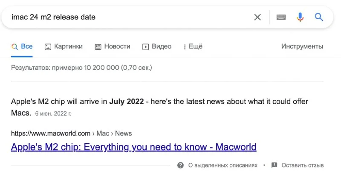
Task: Open the Инструменты search tools
Action: 302,46
